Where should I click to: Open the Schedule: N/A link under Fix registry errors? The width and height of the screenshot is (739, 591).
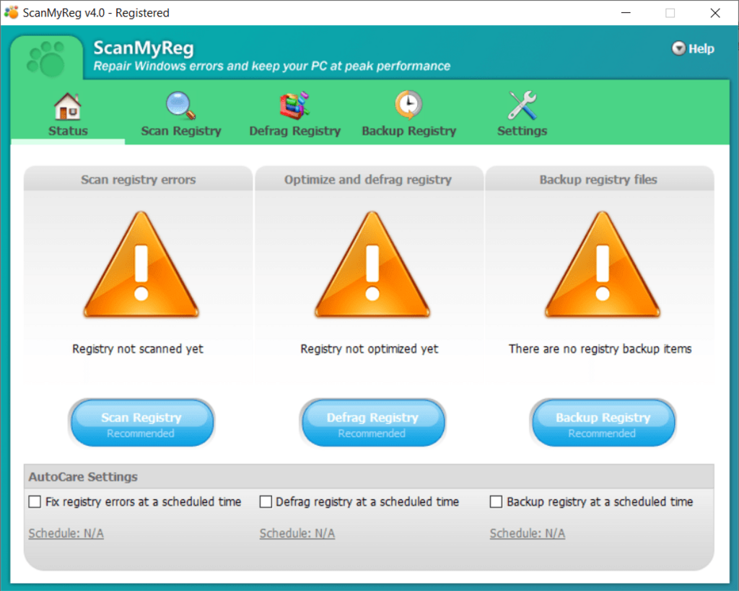[x=66, y=533]
